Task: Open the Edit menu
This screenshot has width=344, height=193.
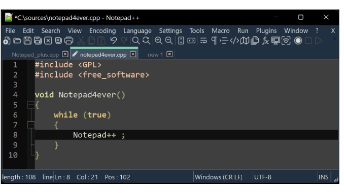Action: tap(28, 31)
